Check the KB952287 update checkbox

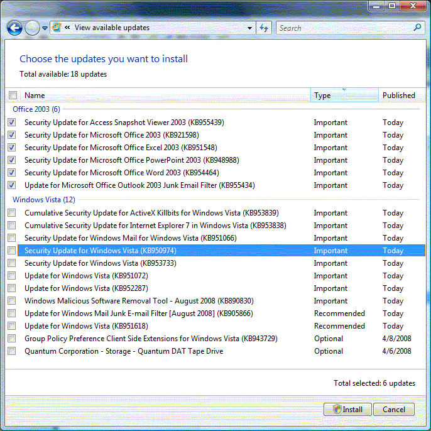coord(12,288)
